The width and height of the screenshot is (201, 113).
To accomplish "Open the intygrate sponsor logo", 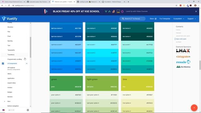I will click(183, 56).
